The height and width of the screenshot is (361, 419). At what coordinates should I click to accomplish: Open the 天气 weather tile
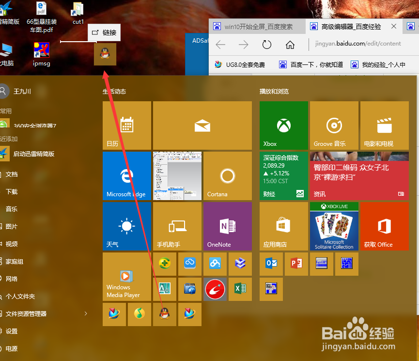[x=126, y=226]
